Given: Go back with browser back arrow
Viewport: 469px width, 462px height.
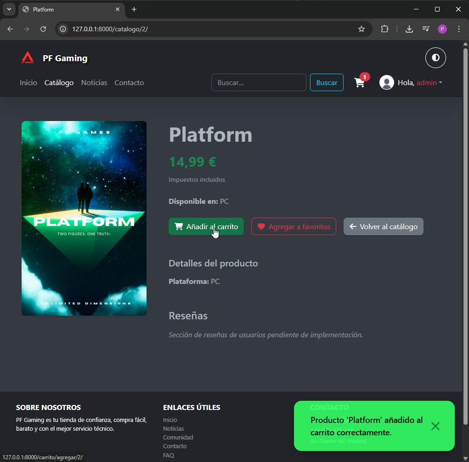Looking at the screenshot, I should [x=10, y=29].
